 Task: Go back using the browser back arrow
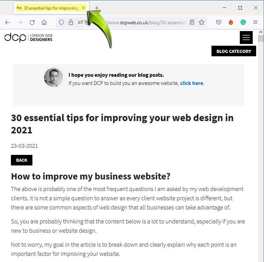[x=8, y=22]
